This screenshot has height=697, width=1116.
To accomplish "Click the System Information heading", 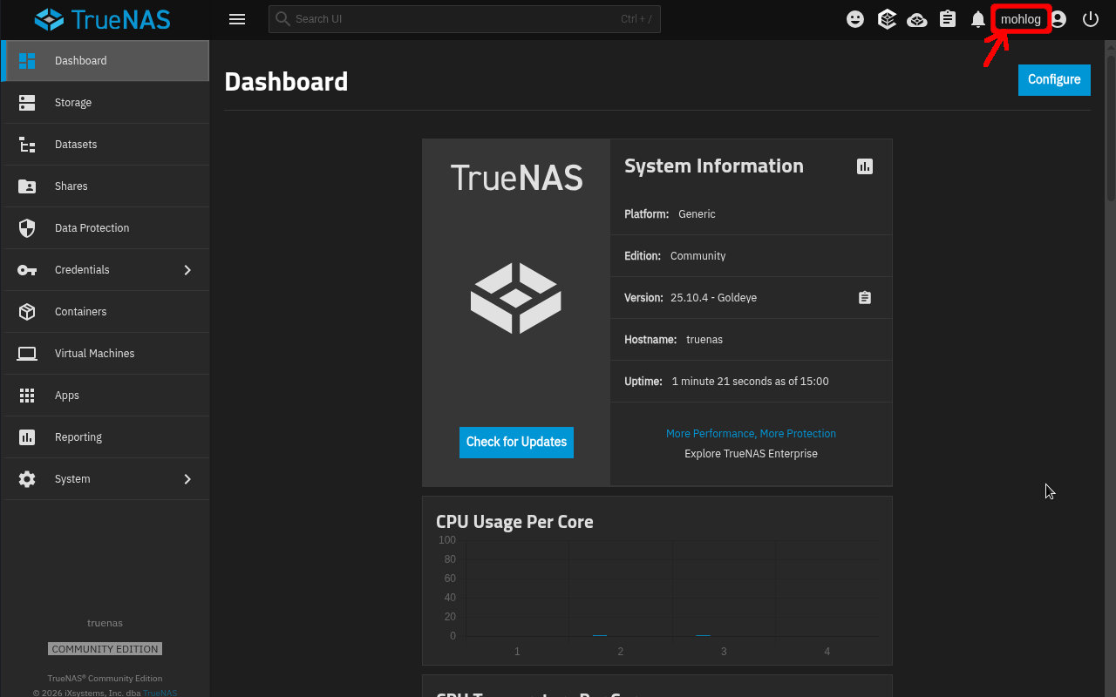I will coord(714,166).
